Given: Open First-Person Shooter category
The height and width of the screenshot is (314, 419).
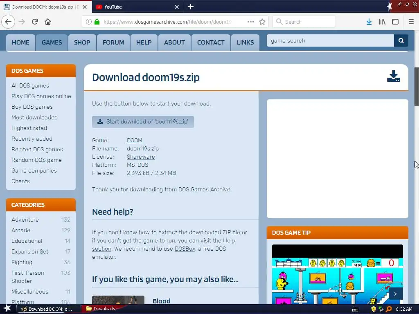Looking at the screenshot, I should (28, 277).
